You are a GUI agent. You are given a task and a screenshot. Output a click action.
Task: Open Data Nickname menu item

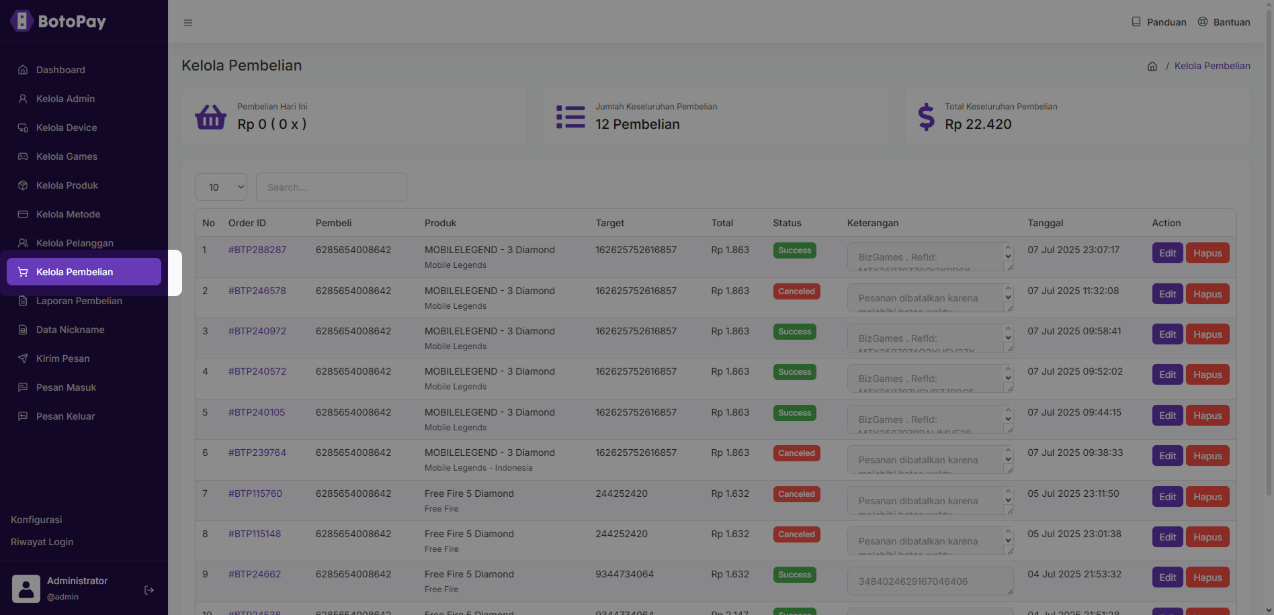84,330
